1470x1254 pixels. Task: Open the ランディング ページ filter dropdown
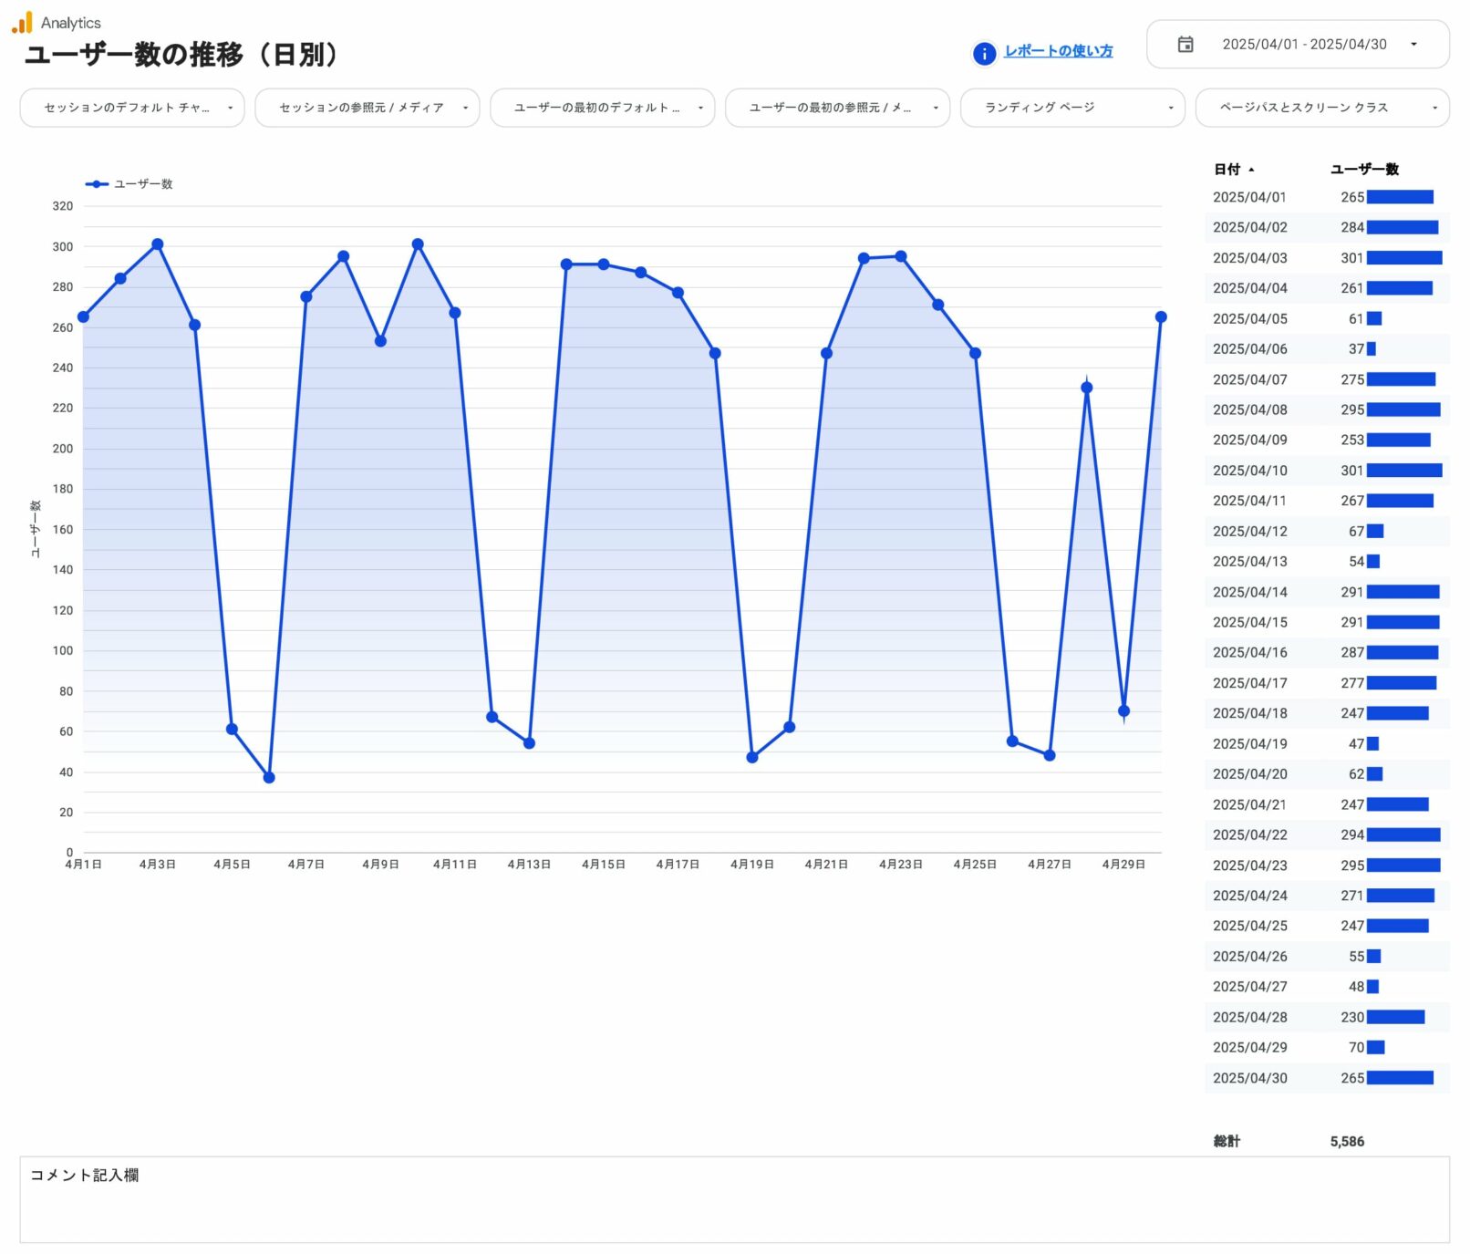(1072, 108)
